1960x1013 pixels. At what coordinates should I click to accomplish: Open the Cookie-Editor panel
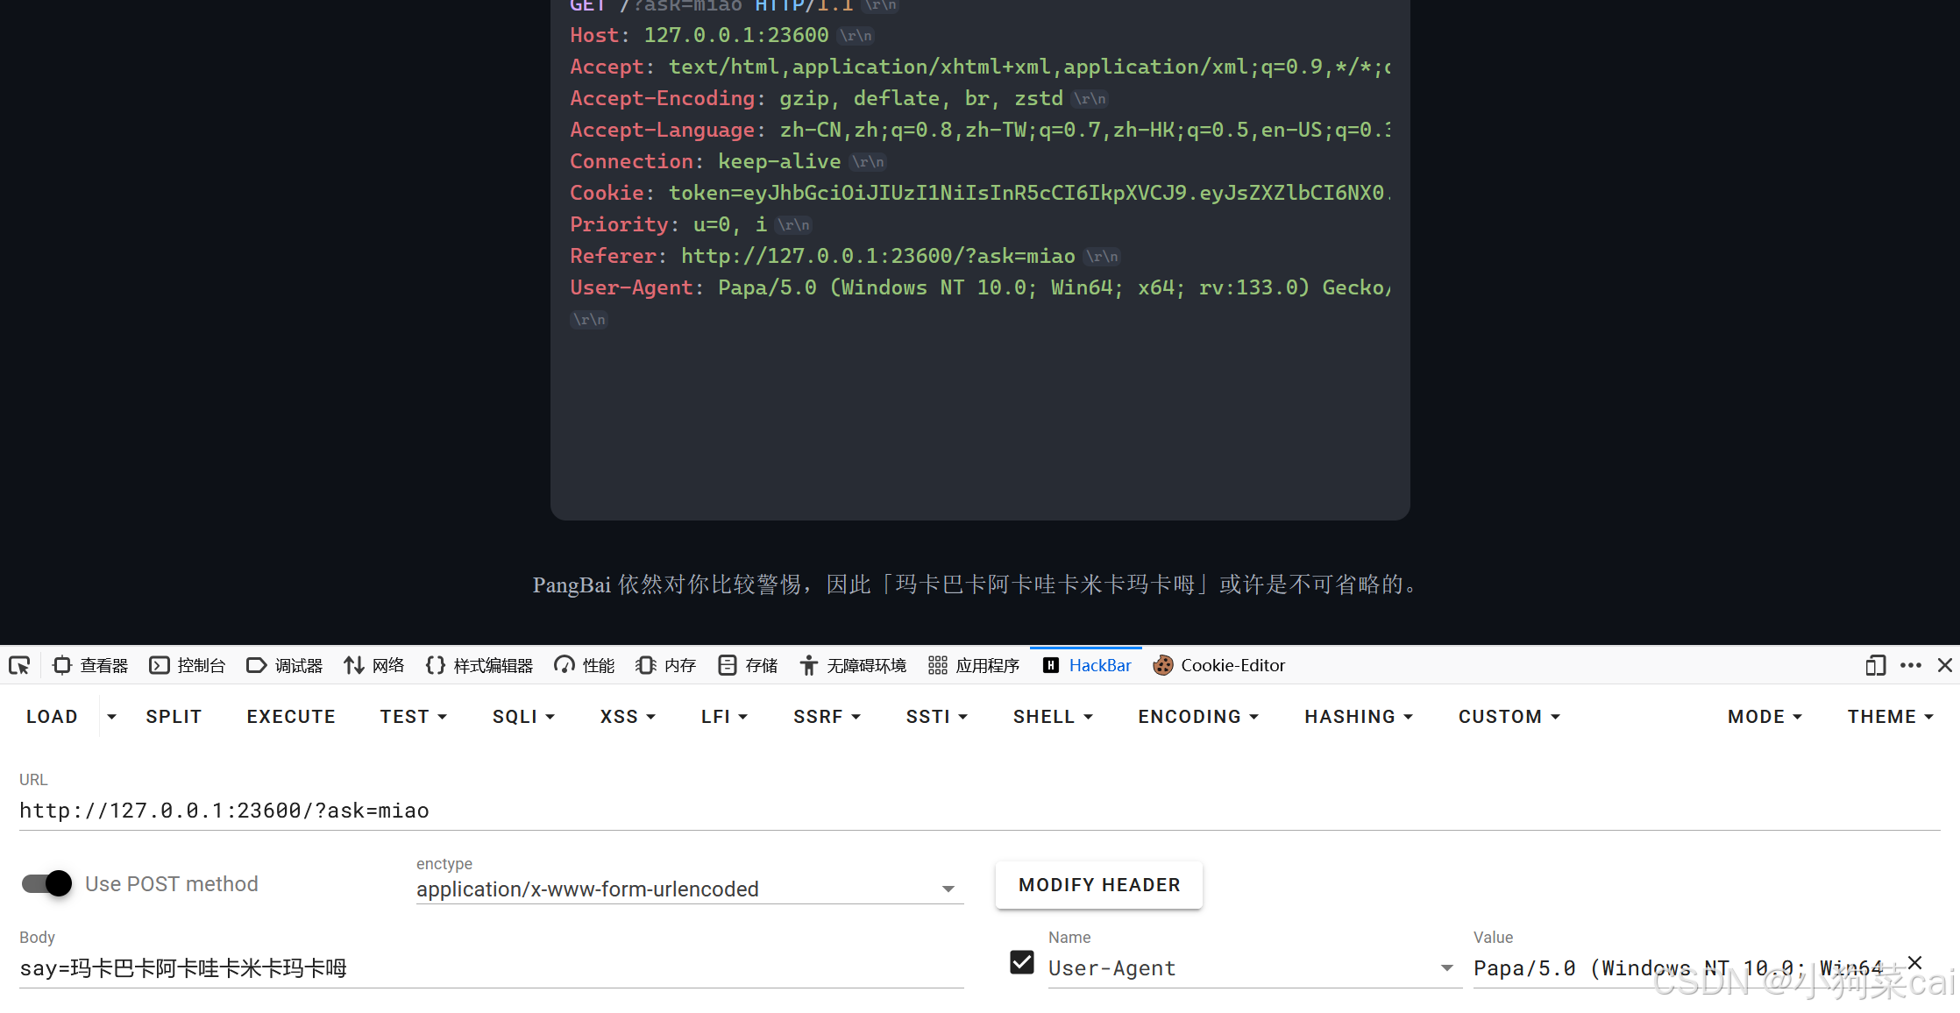(1219, 666)
